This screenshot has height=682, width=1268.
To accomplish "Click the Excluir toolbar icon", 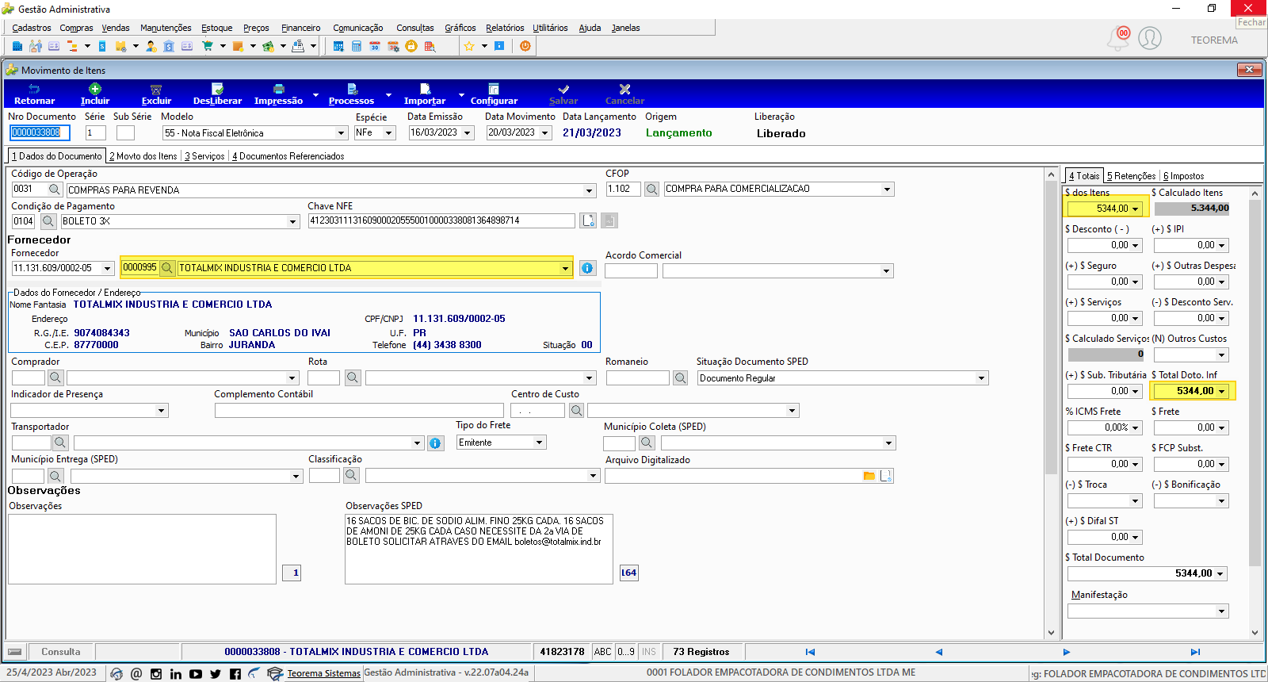I will pyautogui.click(x=156, y=89).
